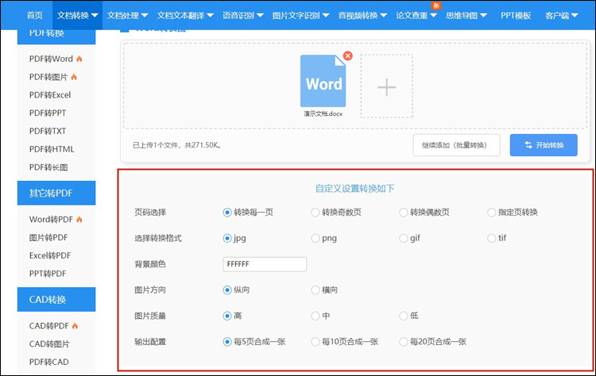Open PDF转图片 in sidebar
The height and width of the screenshot is (376, 596).
48,77
